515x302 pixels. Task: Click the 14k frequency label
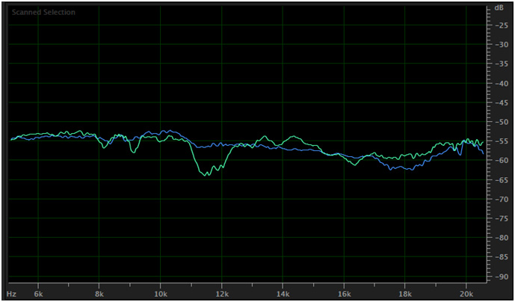tap(283, 293)
